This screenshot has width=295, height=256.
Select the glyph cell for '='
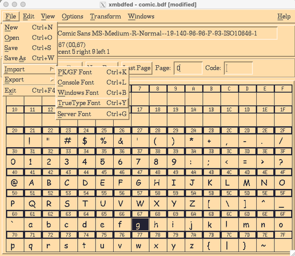click(x=247, y=162)
